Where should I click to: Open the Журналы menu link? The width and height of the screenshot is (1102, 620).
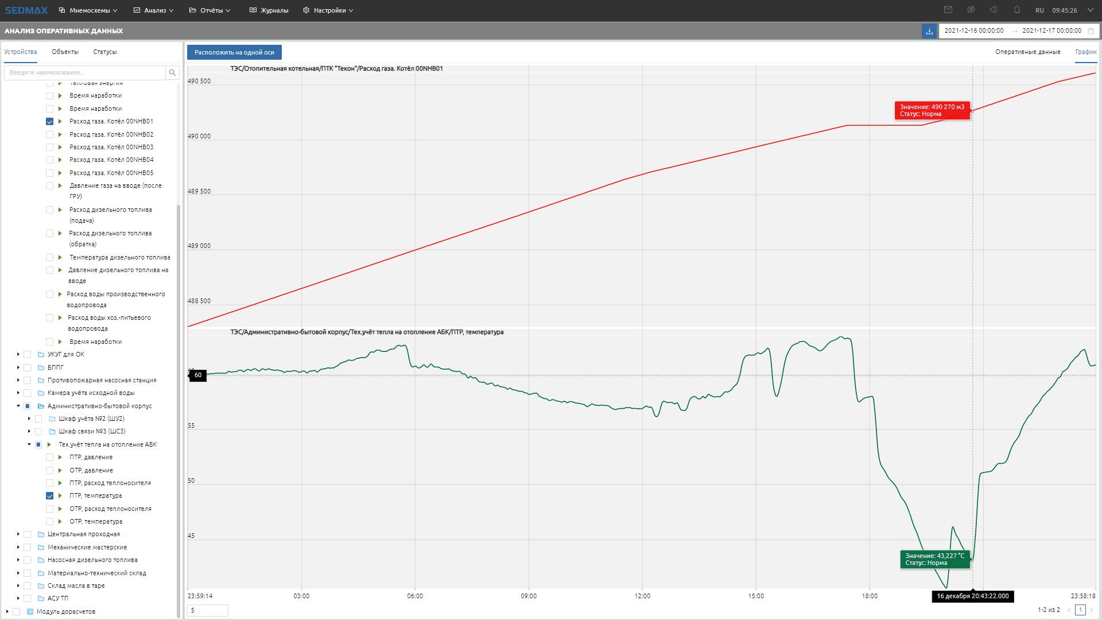269,10
